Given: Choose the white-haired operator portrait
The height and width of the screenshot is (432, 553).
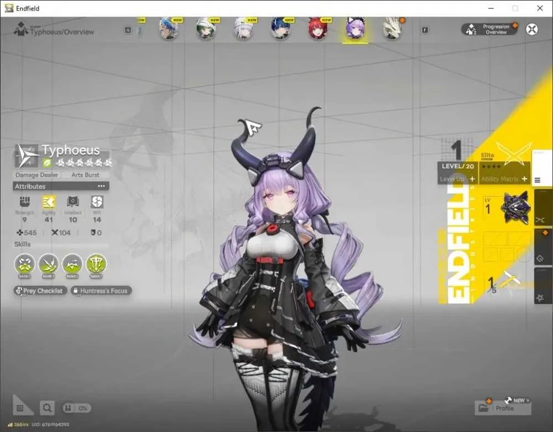Looking at the screenshot, I should pos(244,29).
